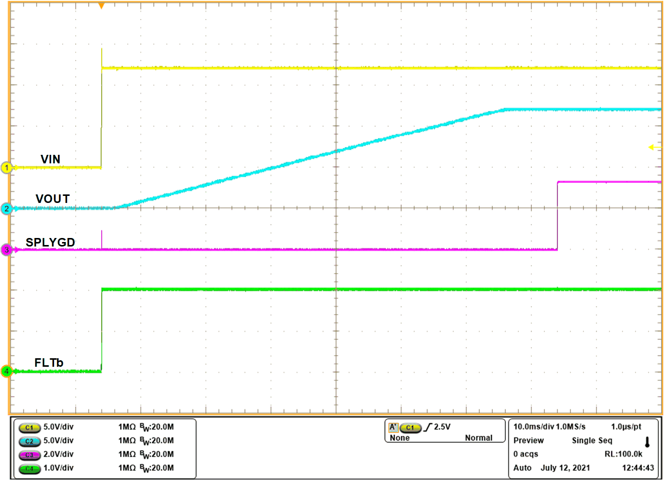The width and height of the screenshot is (665, 480).
Task: Open the trigger A source indicator
Action: point(394,427)
